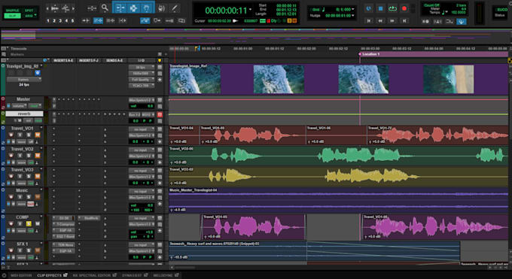The image size is (512, 279).
Task: Click Travel_VO1 volume value field
Action: tap(136, 141)
